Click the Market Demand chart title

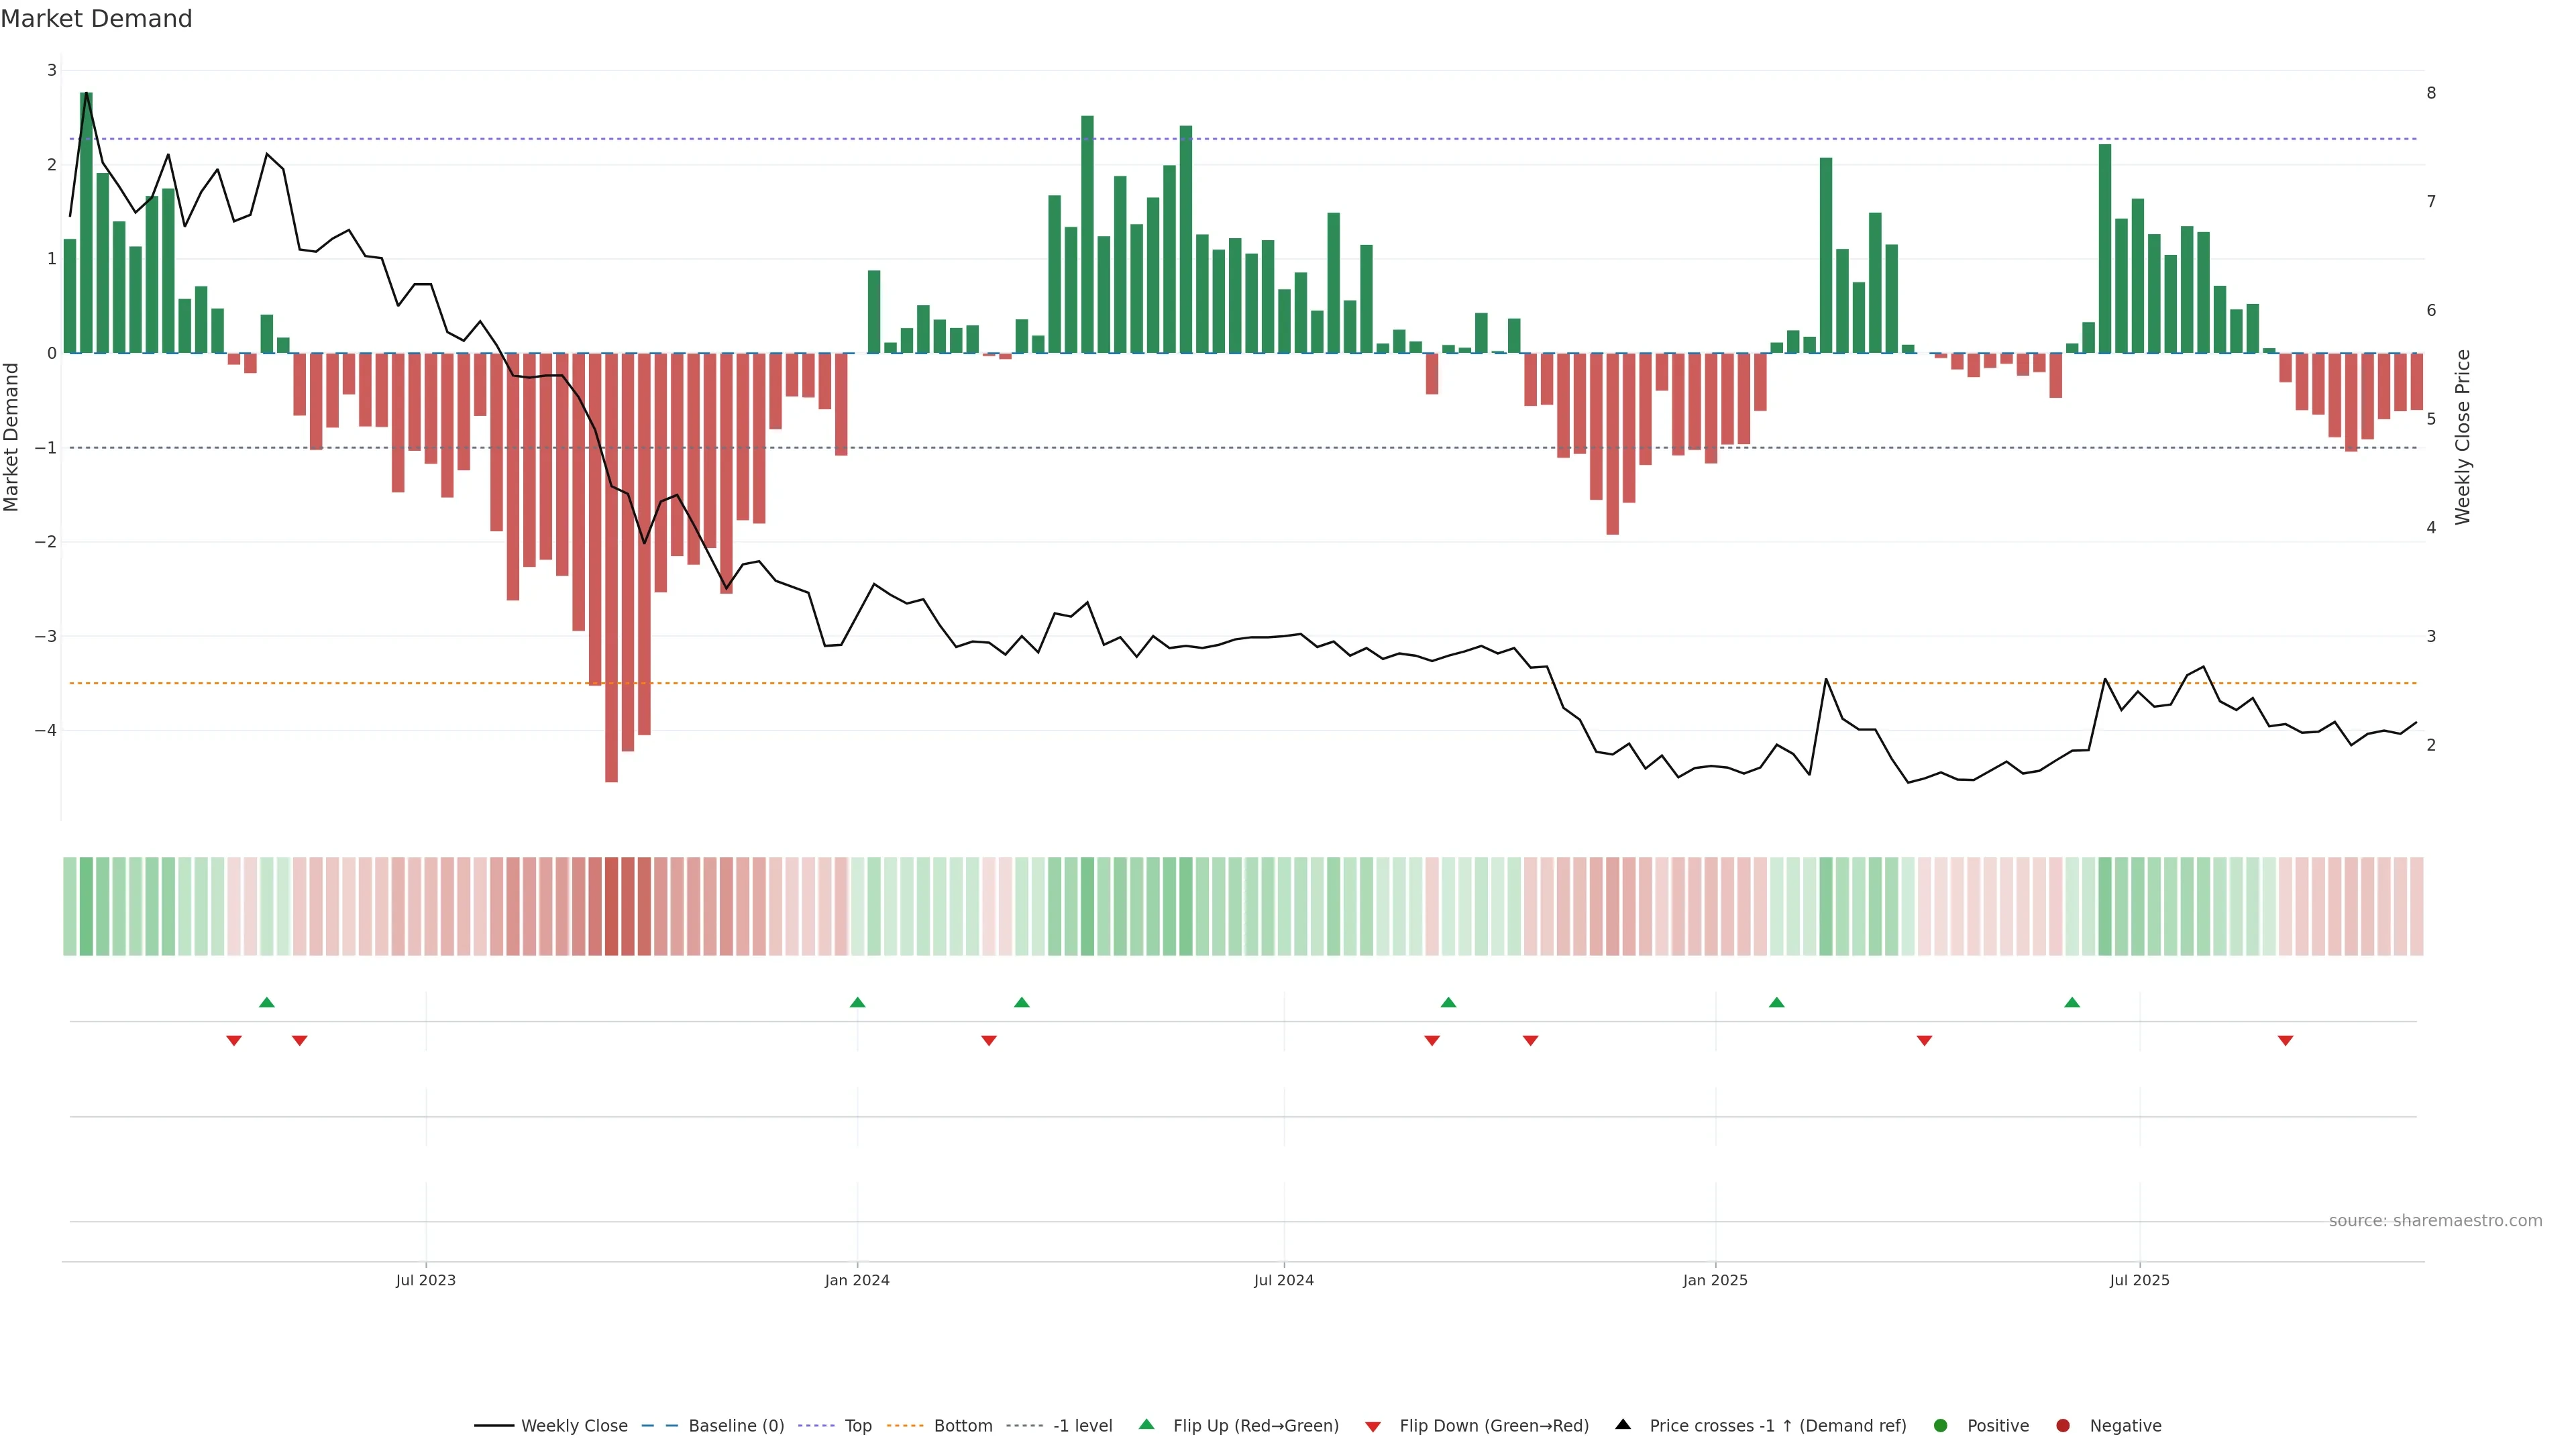point(97,19)
